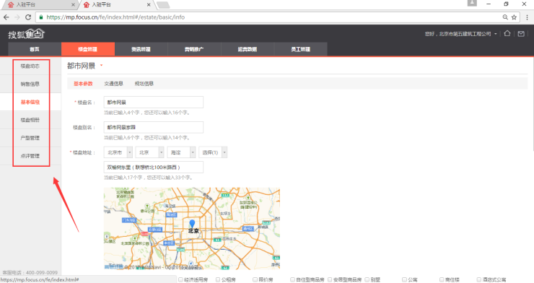Switch to the first 入驻平台 browser tab
This screenshot has height=283, width=534.
click(41, 5)
